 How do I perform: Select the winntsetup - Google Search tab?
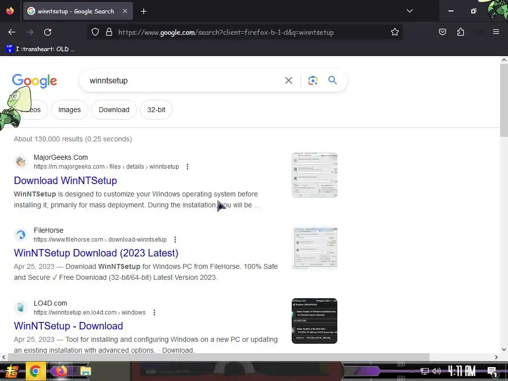tap(78, 11)
